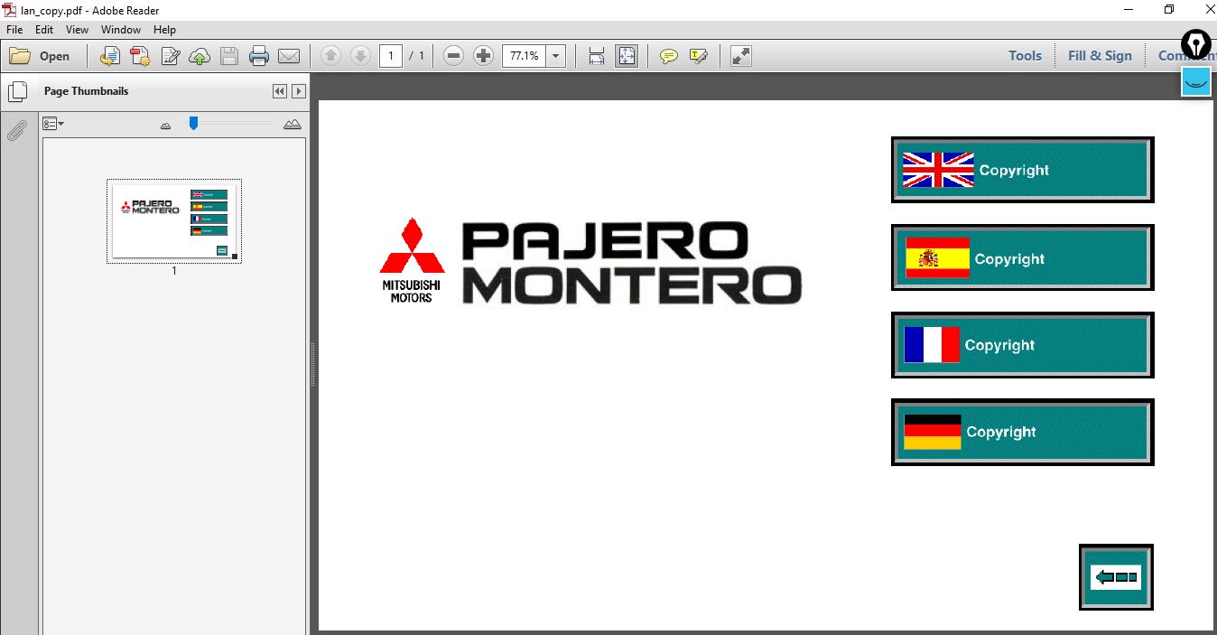Minimize the Adobe Reader window

coord(1129,9)
